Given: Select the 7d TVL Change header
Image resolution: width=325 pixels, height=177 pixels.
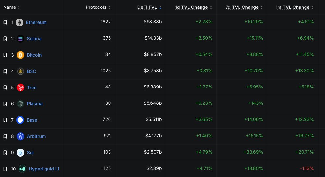Looking at the screenshot, I should click(x=242, y=7).
